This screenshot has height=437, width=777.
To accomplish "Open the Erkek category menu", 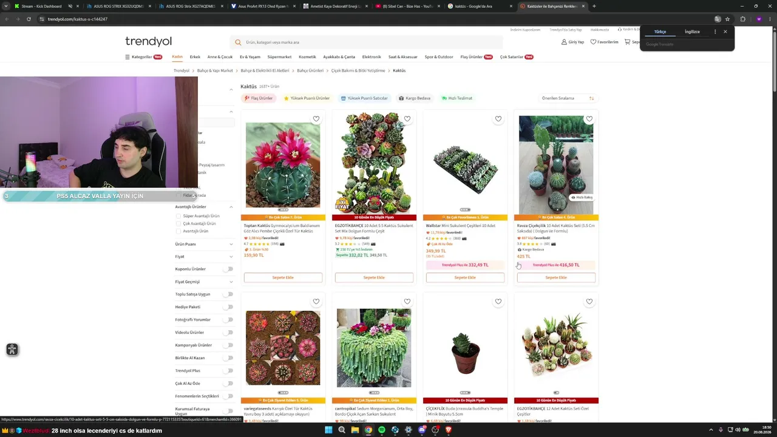I will tap(195, 57).
